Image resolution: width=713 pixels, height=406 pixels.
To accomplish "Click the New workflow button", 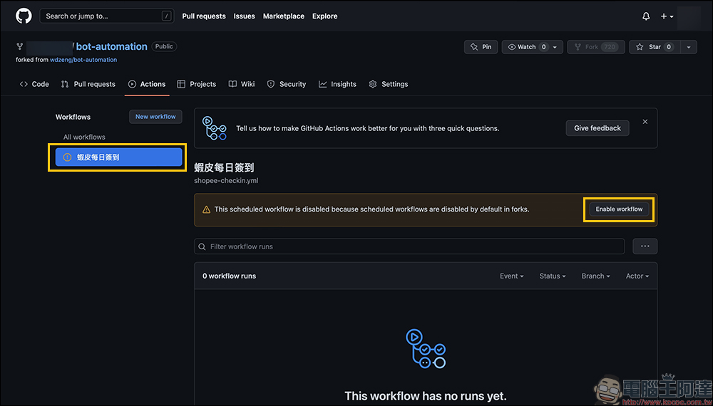I will [155, 117].
